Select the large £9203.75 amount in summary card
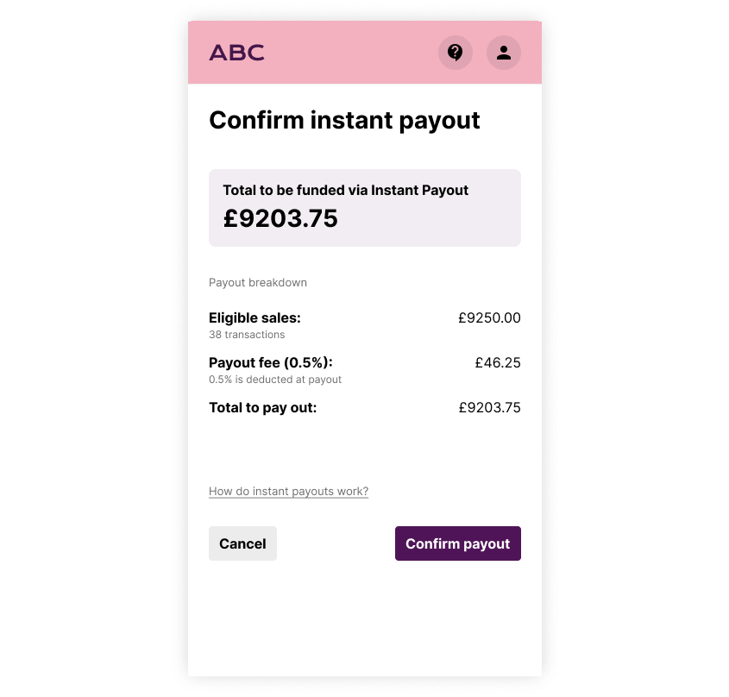Screen dimensions: 729x697 (x=280, y=219)
